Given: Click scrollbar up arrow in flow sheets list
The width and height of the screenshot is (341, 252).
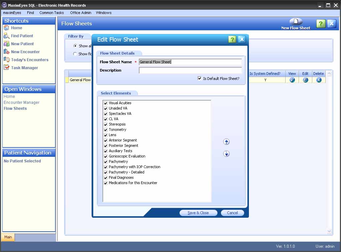Looking at the screenshot, I should pyautogui.click(x=329, y=73).
